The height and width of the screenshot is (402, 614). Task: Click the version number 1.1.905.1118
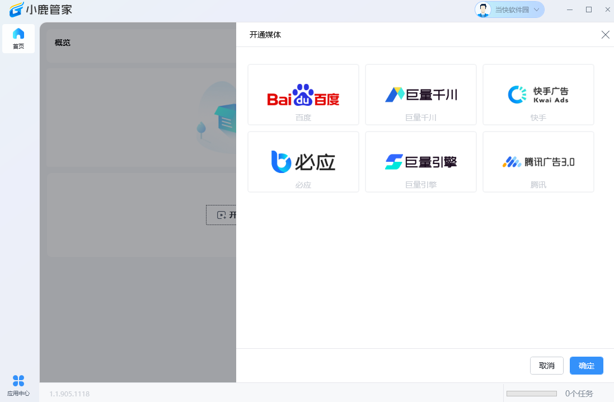click(x=69, y=394)
